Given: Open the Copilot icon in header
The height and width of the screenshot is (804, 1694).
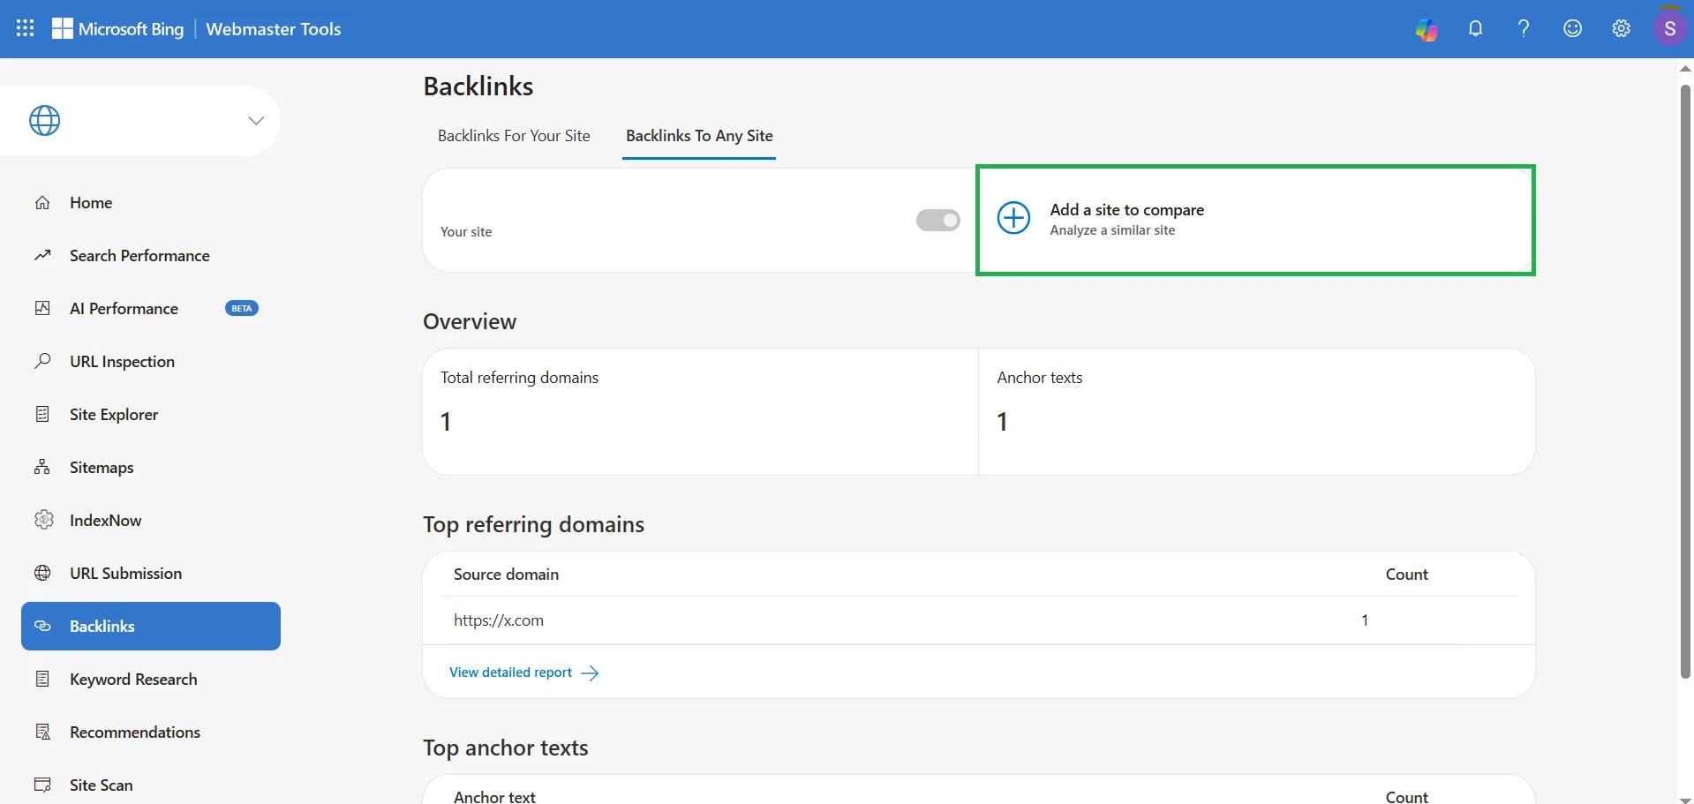Looking at the screenshot, I should [1427, 29].
